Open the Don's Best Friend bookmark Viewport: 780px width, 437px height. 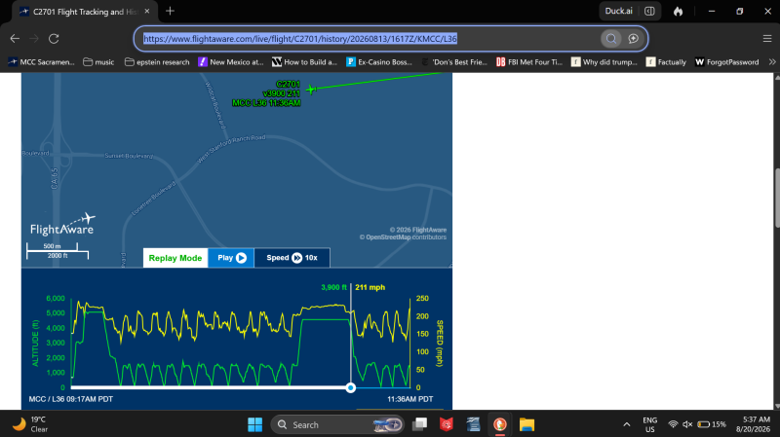(x=453, y=62)
